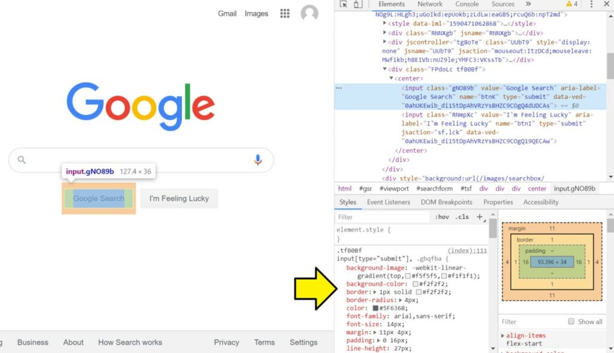Open DevTools three-dot customize menu
This screenshot has height=353, width=614.
click(591, 4)
